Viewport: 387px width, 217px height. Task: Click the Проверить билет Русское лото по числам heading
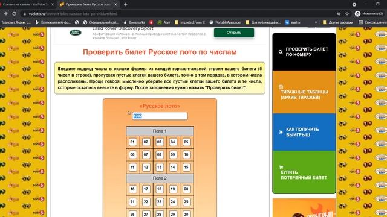160,52
